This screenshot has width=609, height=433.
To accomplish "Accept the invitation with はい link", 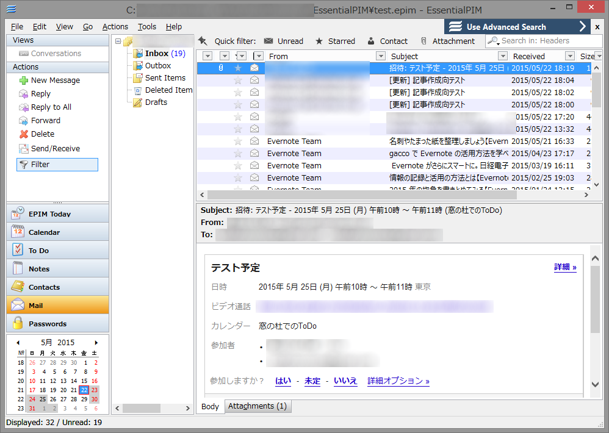I will click(x=283, y=380).
